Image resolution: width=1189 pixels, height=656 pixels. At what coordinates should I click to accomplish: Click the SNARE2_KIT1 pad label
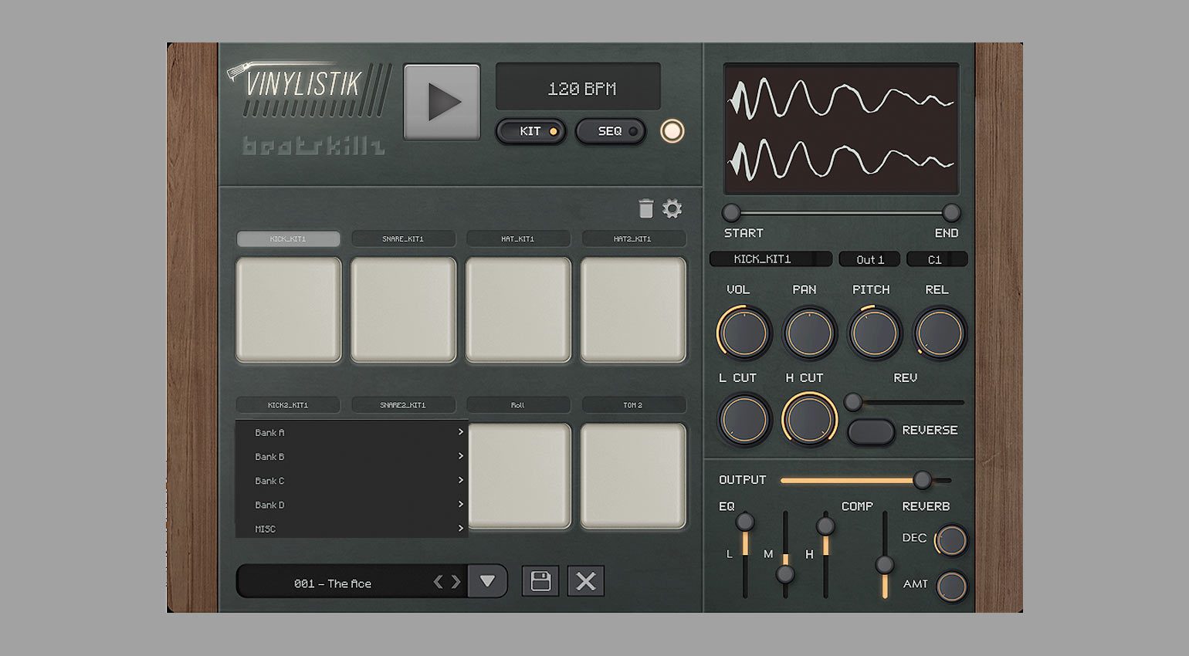[x=403, y=404]
